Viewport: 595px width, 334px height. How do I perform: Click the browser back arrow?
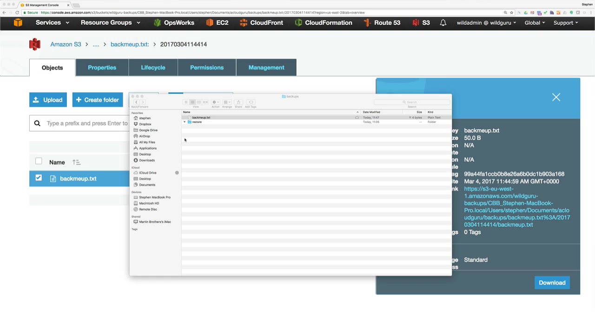(x=4, y=13)
